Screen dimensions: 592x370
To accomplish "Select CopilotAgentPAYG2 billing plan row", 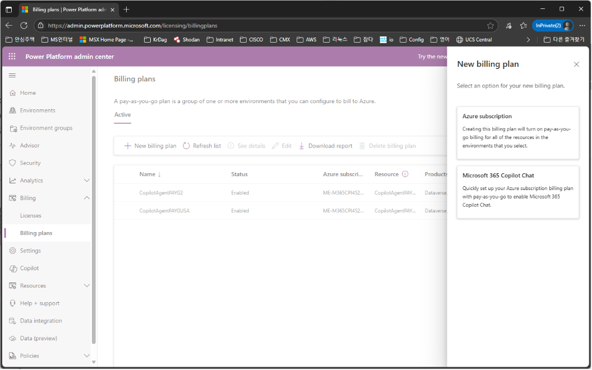I will point(280,193).
